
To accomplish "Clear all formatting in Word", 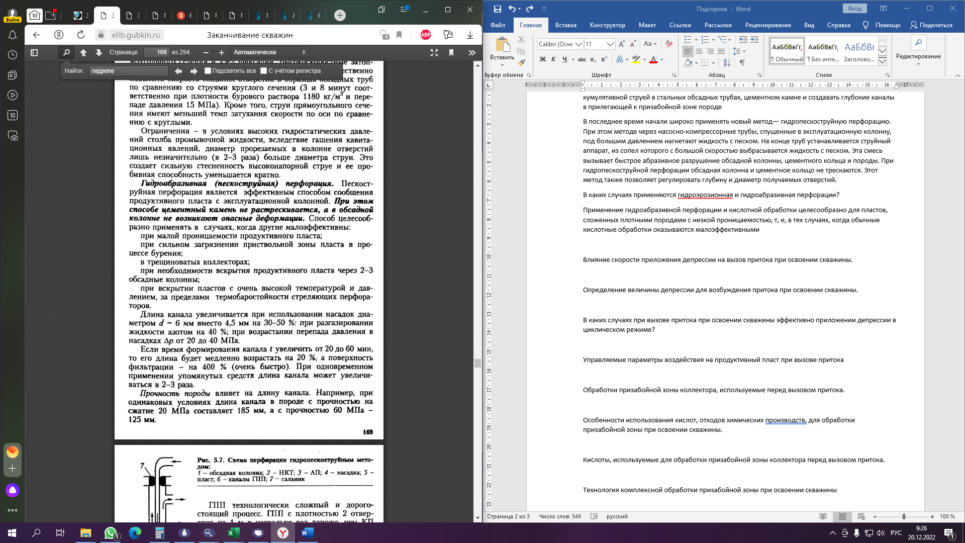I will point(669,44).
